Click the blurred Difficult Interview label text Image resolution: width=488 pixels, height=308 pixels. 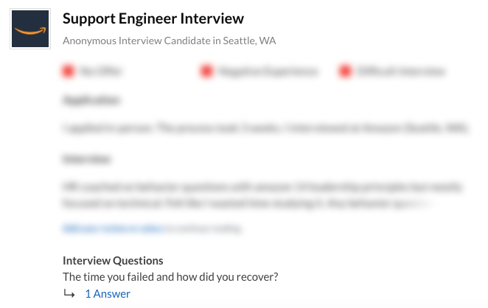[402, 71]
